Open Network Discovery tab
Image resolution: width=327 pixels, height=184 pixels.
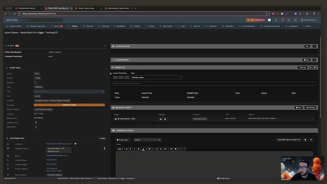36,26
